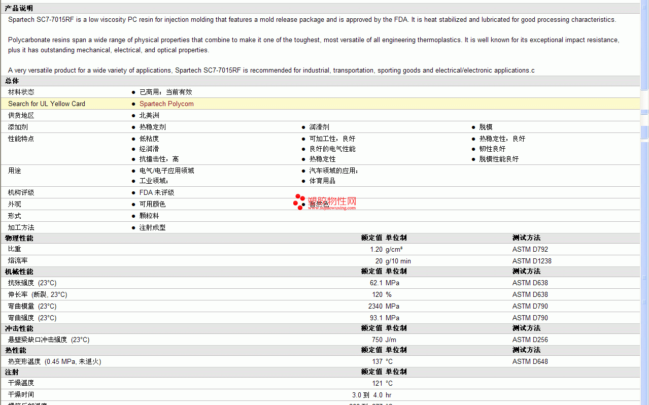Click the 润滑剂 additive entry
This screenshot has width=649, height=405.
click(319, 127)
